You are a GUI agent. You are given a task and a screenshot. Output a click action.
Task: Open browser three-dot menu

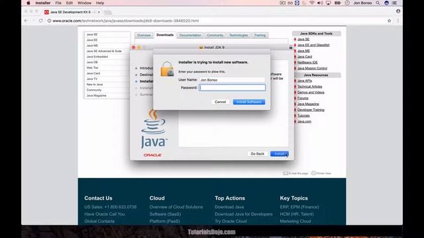(398, 20)
